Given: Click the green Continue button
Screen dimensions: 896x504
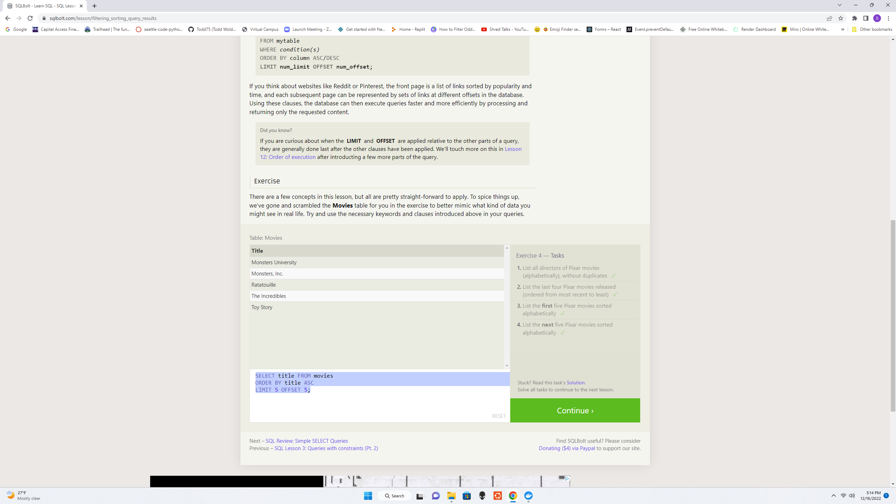Looking at the screenshot, I should 575,410.
